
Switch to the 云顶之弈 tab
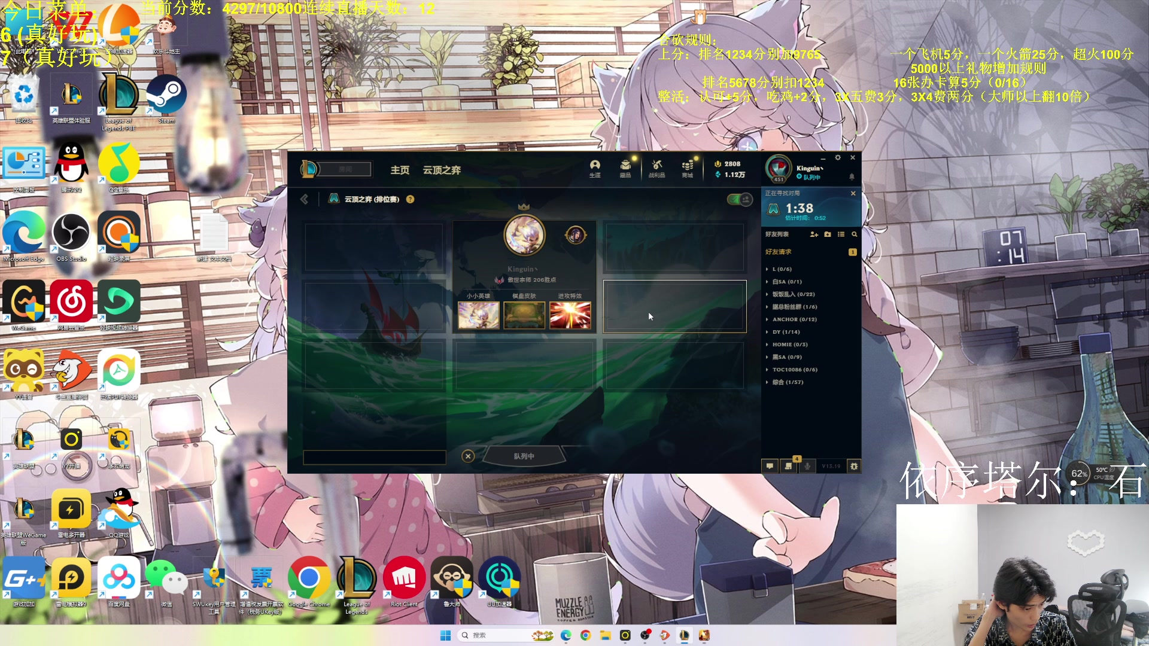tap(442, 170)
